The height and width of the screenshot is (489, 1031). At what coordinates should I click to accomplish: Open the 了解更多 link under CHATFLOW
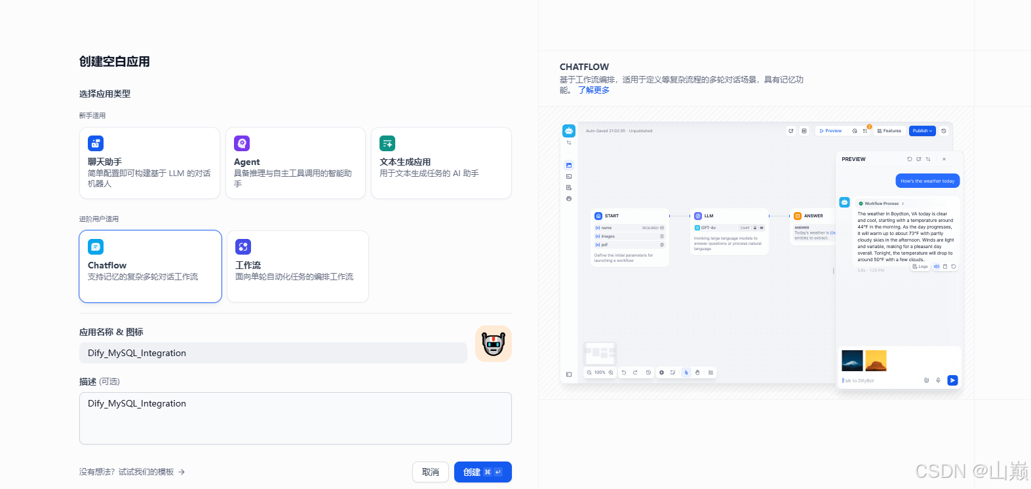click(x=594, y=90)
